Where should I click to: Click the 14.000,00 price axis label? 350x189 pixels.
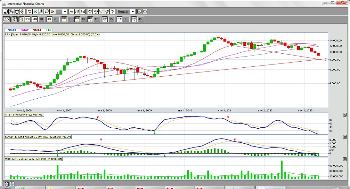(x=336, y=41)
